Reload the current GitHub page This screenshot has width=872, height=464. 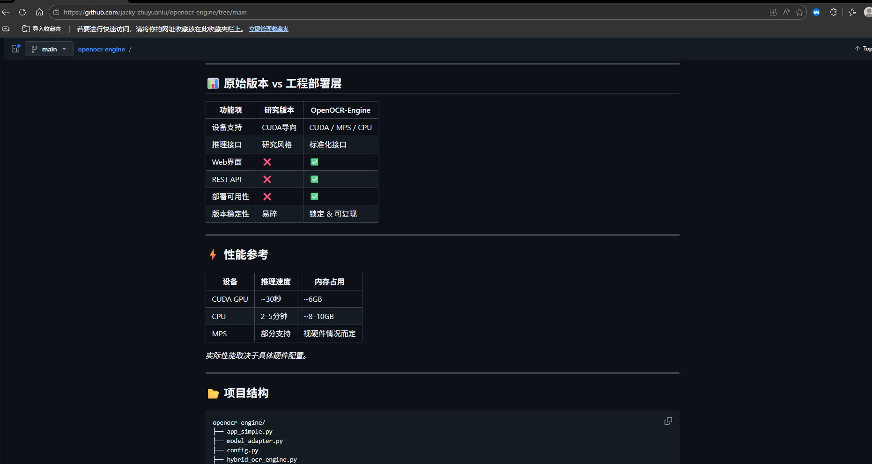22,12
